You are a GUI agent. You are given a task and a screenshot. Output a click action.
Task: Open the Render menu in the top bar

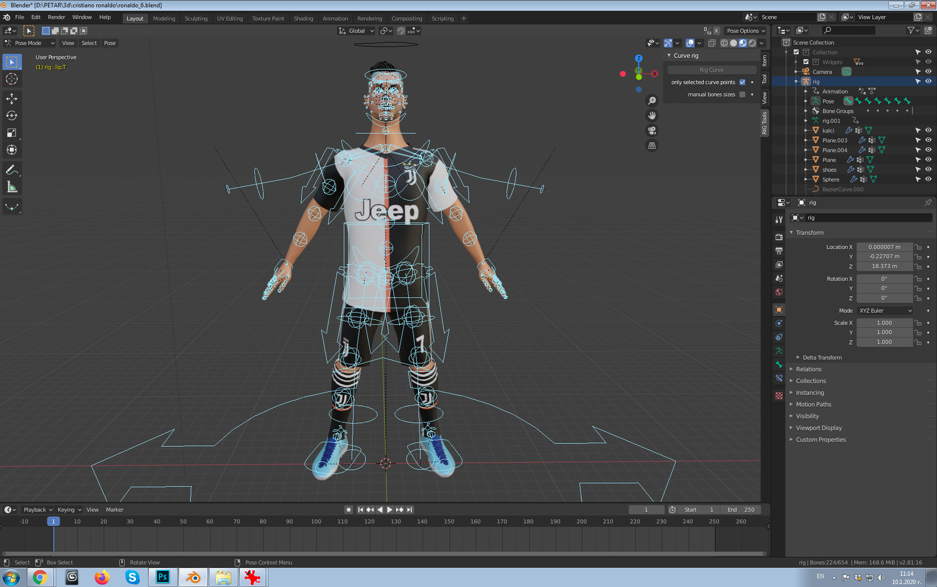coord(56,17)
